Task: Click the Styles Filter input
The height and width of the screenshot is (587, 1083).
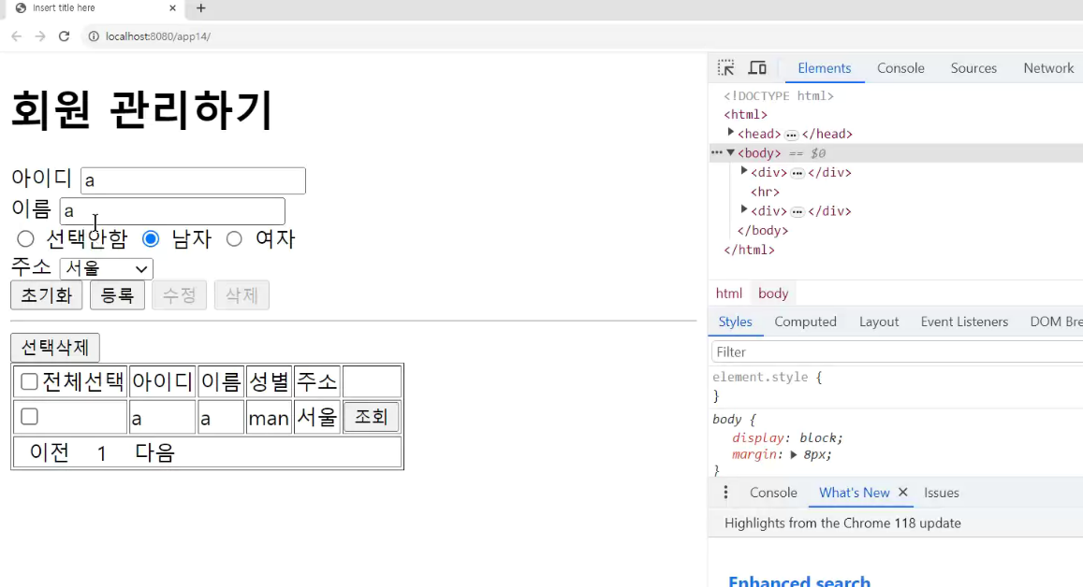Action: (x=898, y=351)
